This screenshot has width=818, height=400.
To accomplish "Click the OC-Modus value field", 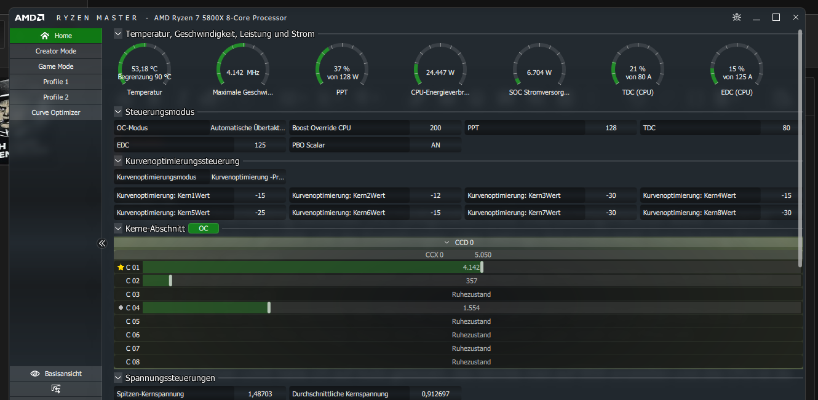I will pyautogui.click(x=248, y=128).
